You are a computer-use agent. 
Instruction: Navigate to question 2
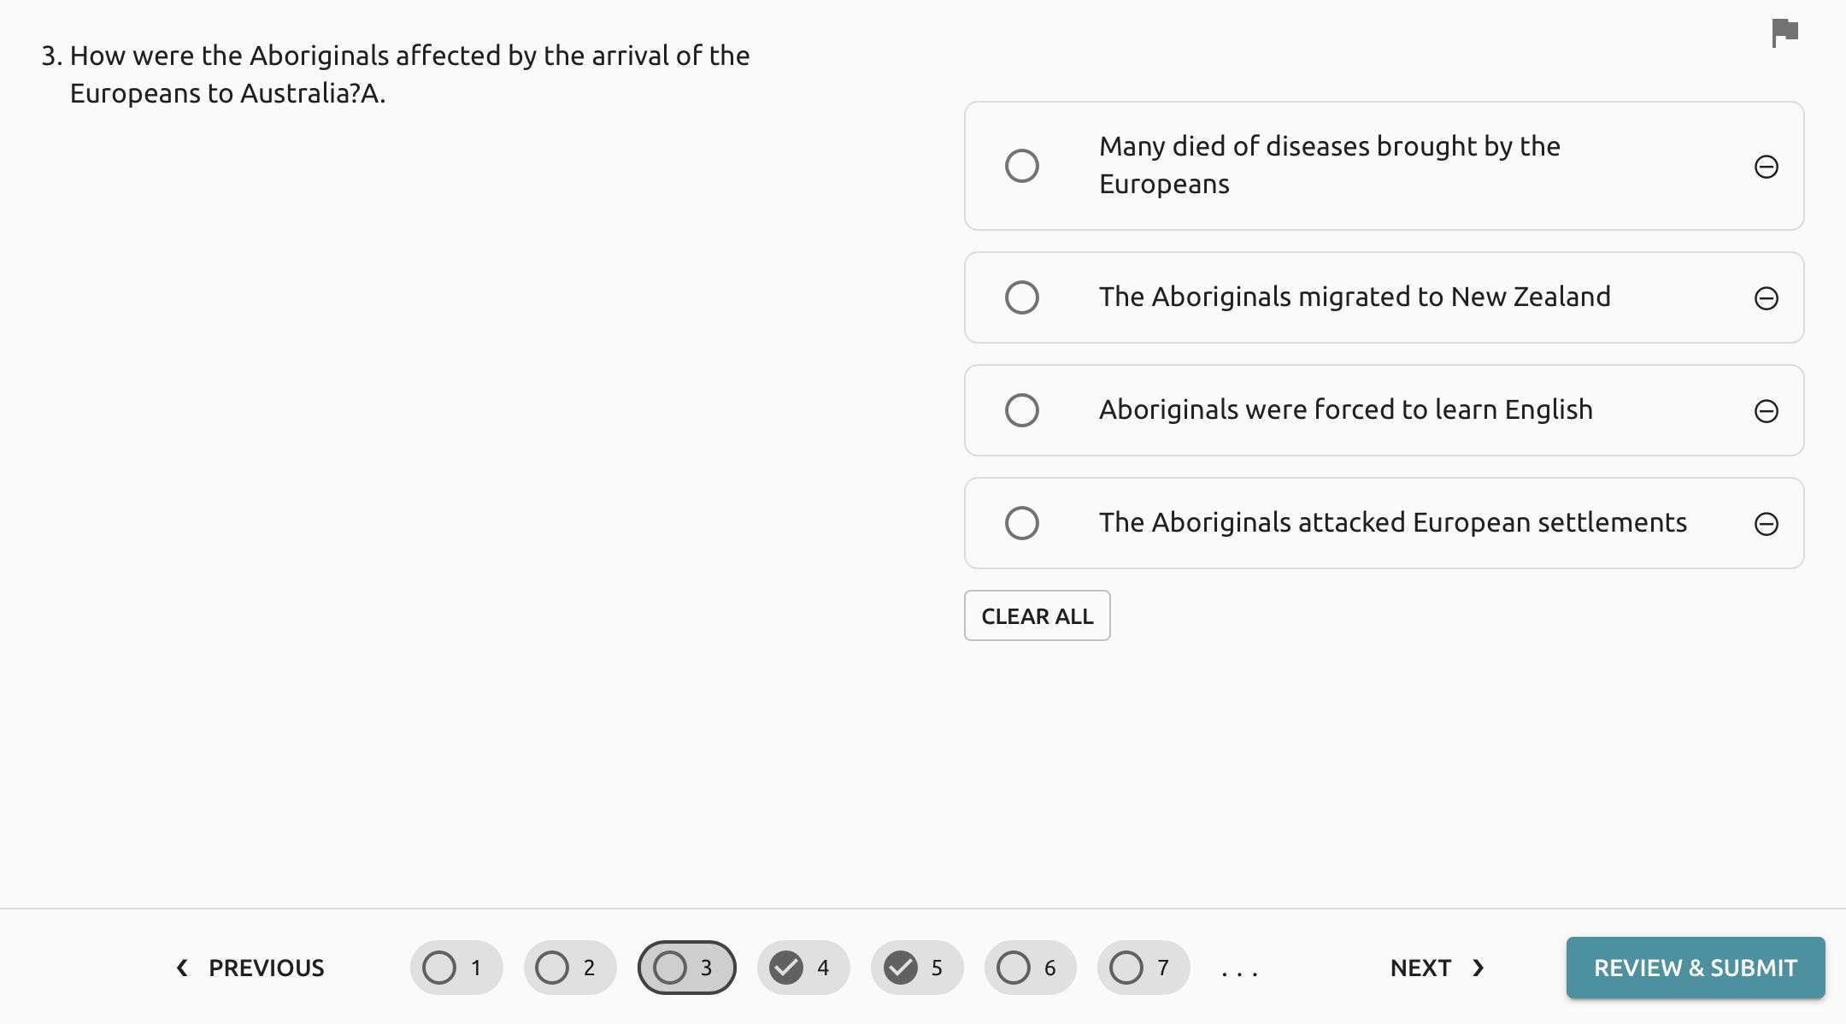[x=570, y=968]
